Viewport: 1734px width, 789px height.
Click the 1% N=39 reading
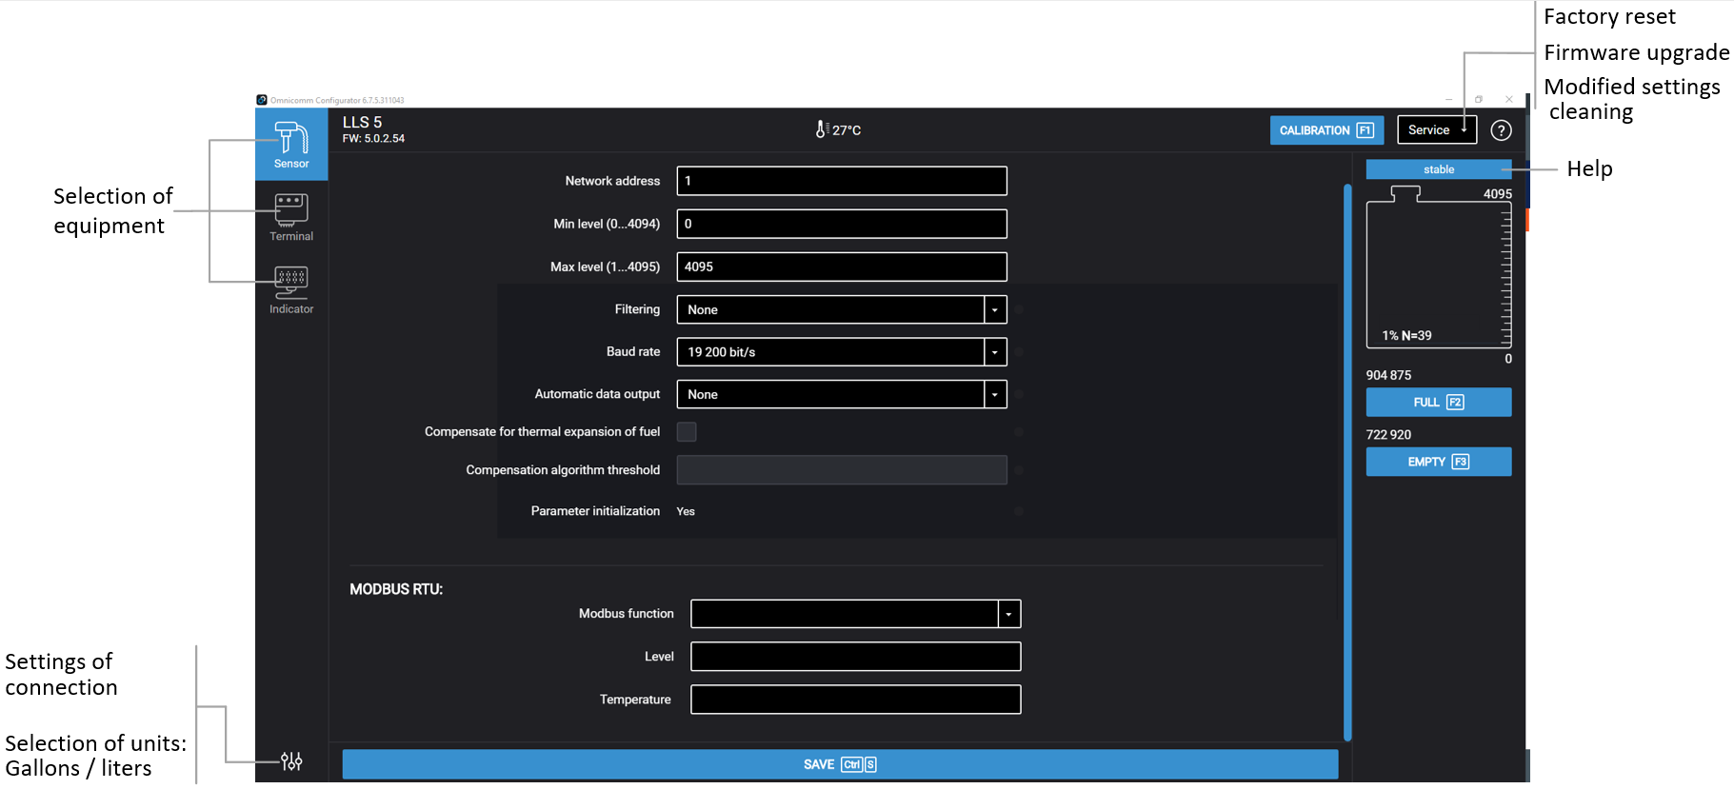tap(1406, 336)
